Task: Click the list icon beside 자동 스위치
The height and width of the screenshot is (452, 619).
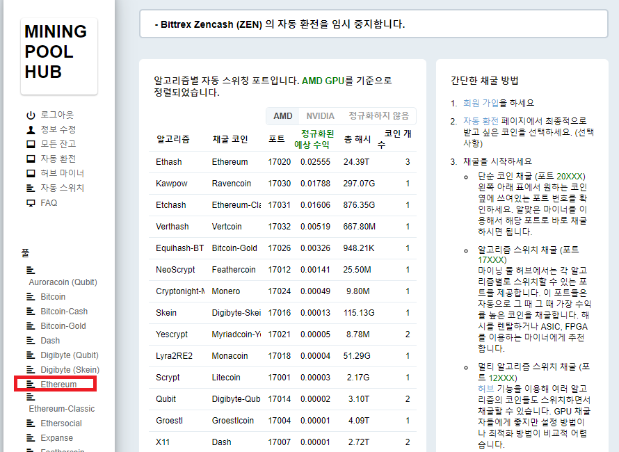Action: tap(31, 188)
